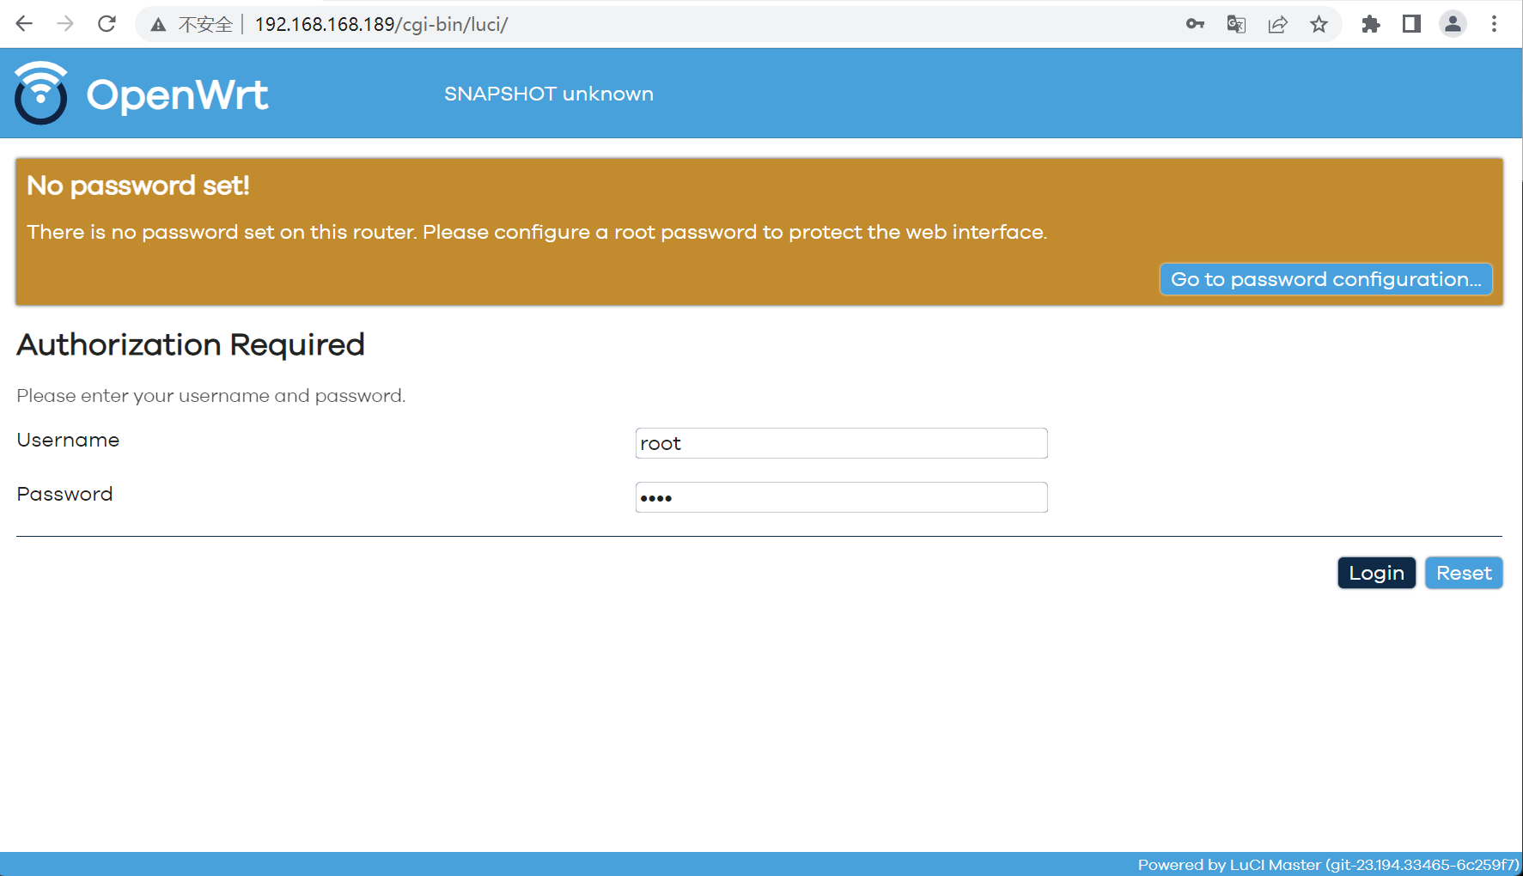
Task: Click the site security warning icon
Action: point(158,24)
